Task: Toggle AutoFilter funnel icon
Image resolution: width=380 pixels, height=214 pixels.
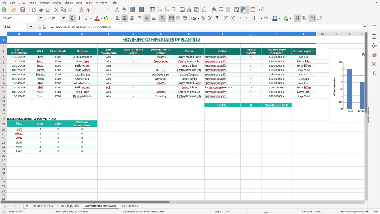Action: click(x=174, y=10)
